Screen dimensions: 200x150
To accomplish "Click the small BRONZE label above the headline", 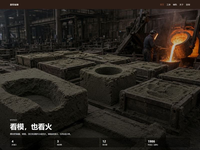I will point(13,120).
